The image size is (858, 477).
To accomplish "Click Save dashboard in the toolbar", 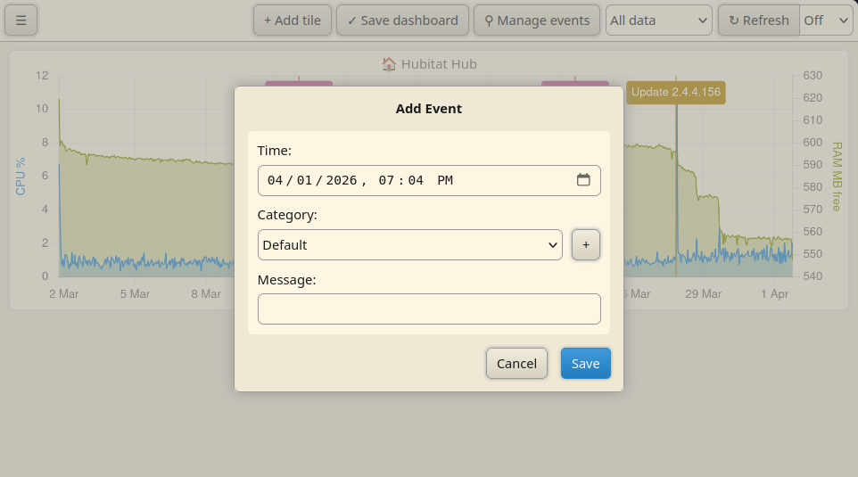I will (403, 21).
